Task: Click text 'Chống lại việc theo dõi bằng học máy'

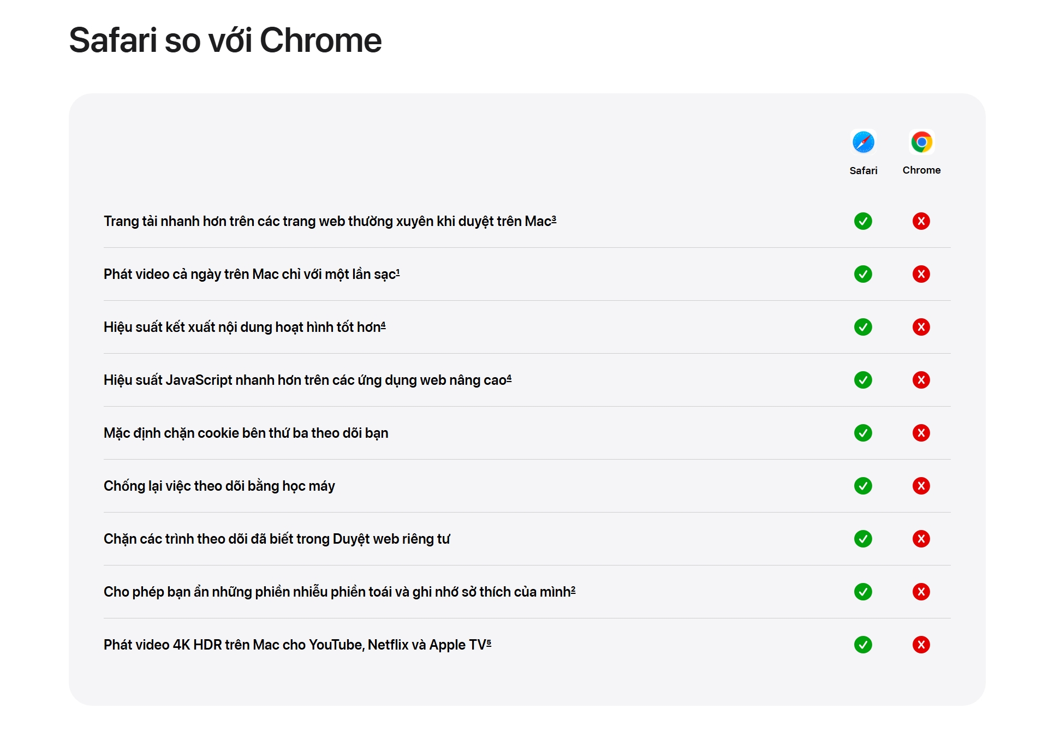Action: pos(219,486)
